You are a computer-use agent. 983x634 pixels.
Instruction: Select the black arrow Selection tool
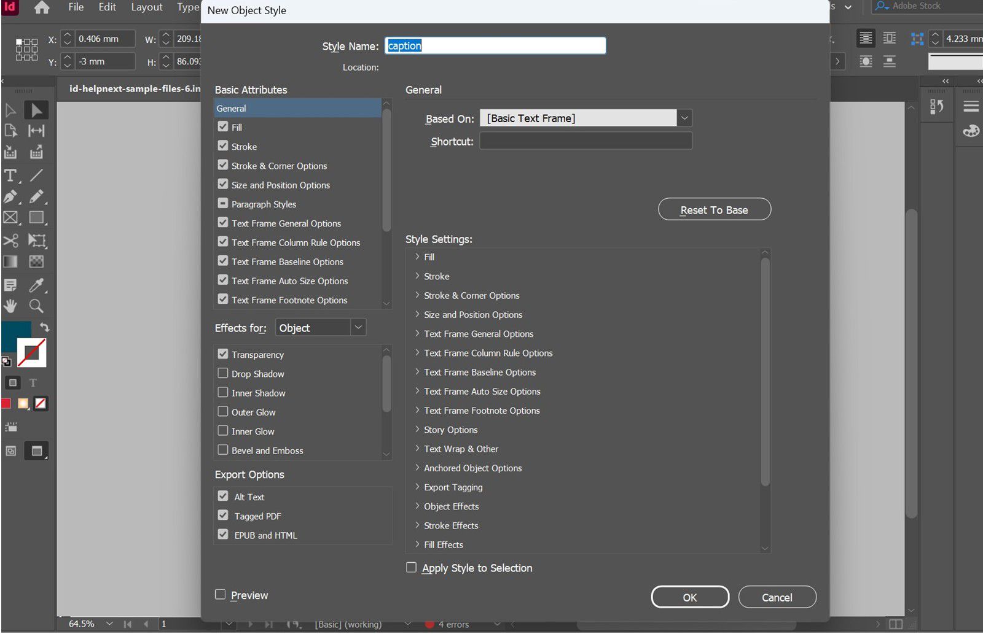click(36, 110)
